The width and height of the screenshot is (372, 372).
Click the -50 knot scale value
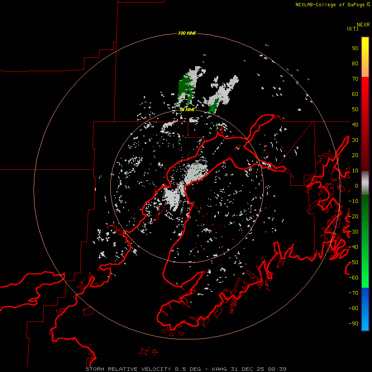353,262
